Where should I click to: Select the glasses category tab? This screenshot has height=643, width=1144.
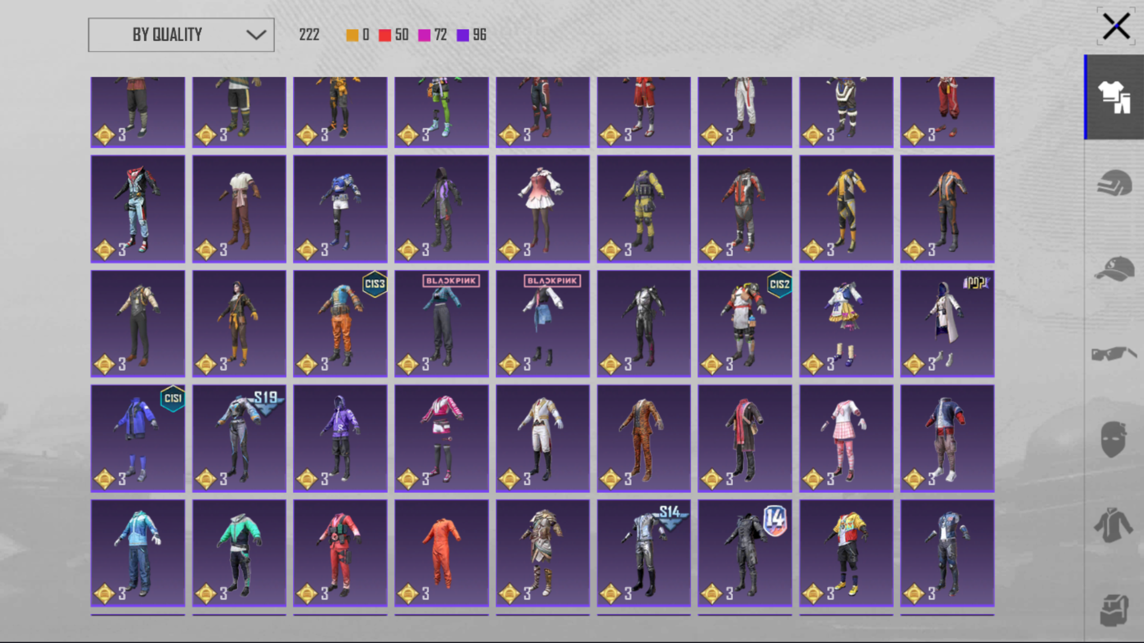[1114, 354]
